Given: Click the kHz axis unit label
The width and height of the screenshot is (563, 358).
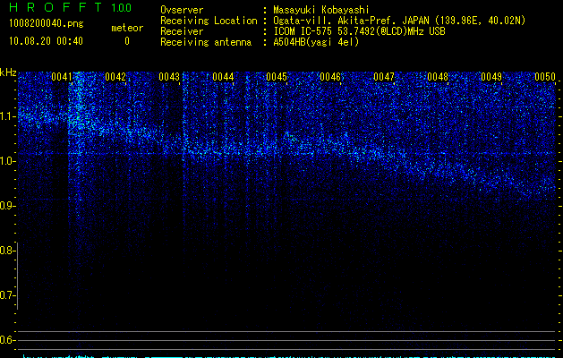Looking at the screenshot, I should point(8,72).
